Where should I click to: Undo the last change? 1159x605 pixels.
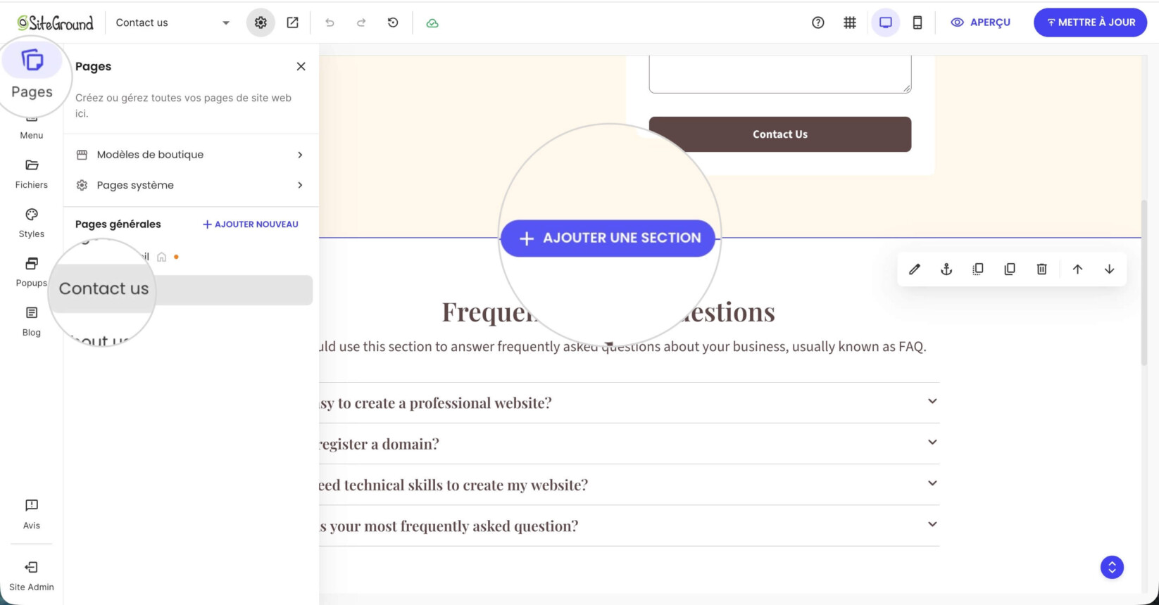[x=330, y=23]
